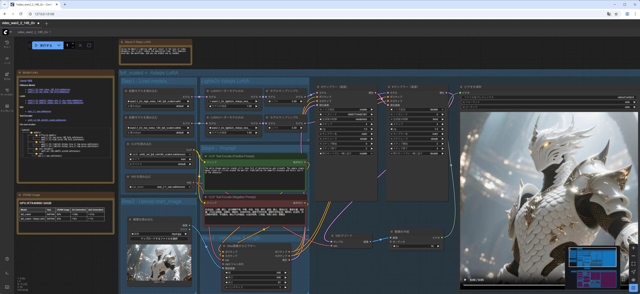Click the input image dragon thumbnail
The image size is (640, 294).
click(159, 263)
